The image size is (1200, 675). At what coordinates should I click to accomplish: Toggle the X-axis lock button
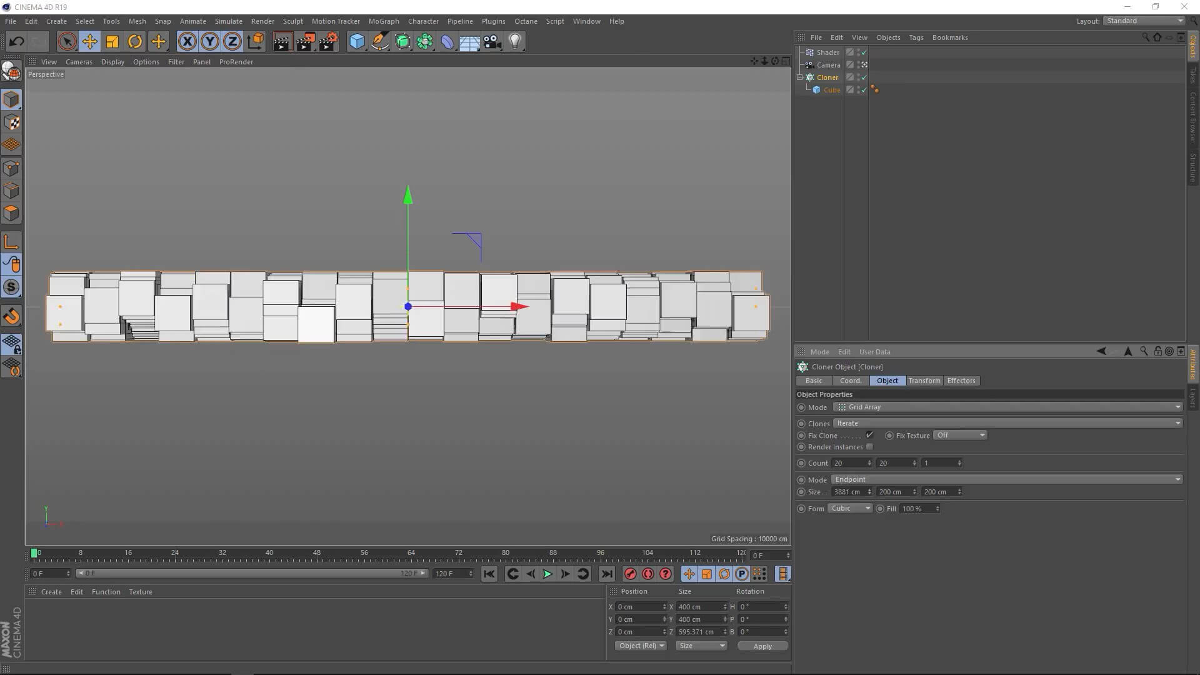187,42
